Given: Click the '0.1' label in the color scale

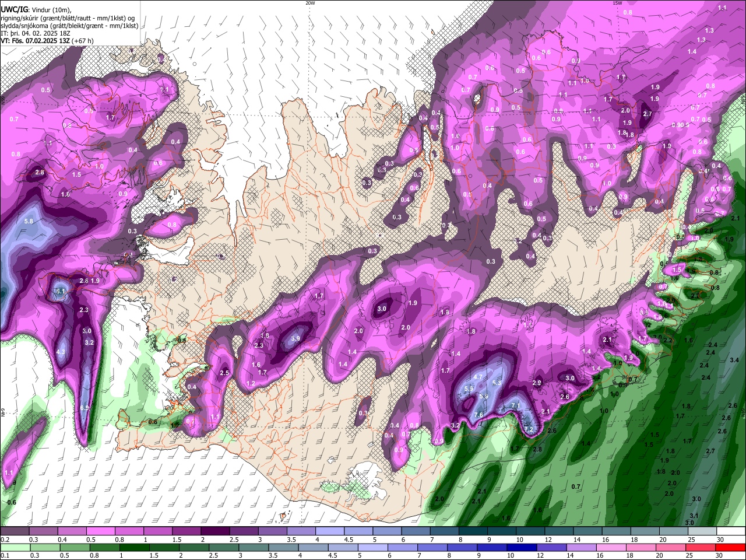Looking at the screenshot, I should pyautogui.click(x=5, y=555).
